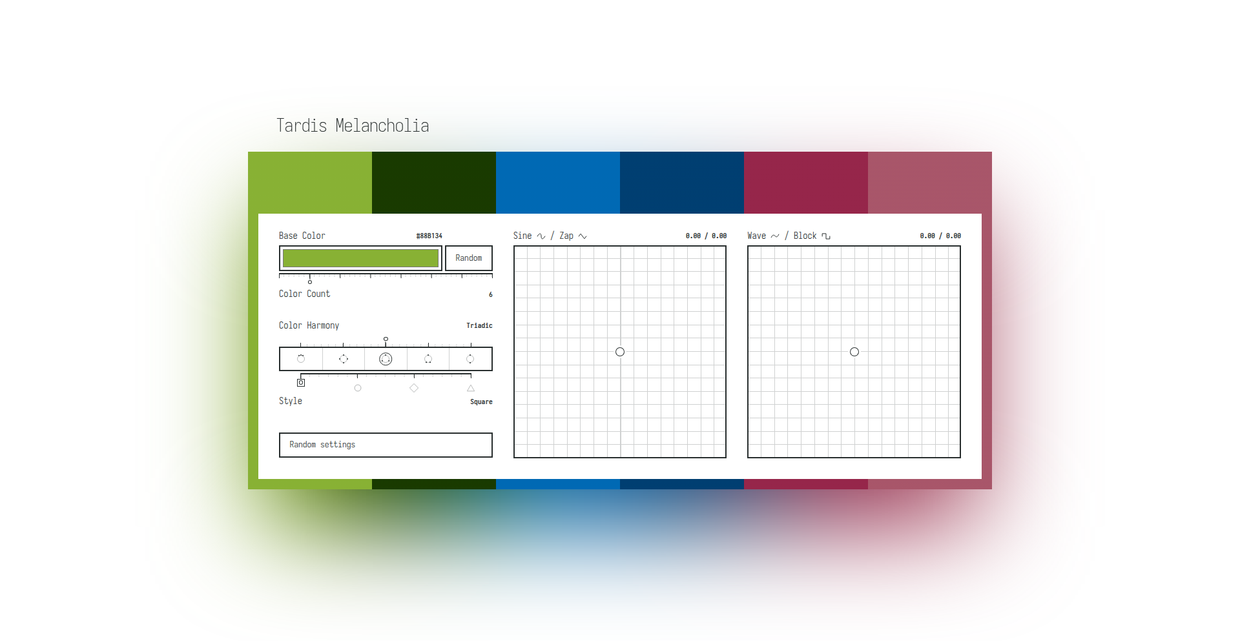
Task: Click the Random settings button
Action: [x=386, y=445]
